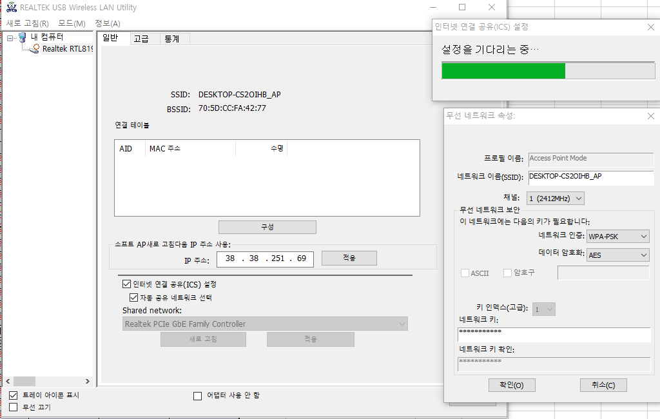Click the 구성 button
This screenshot has height=419, width=660.
point(267,227)
